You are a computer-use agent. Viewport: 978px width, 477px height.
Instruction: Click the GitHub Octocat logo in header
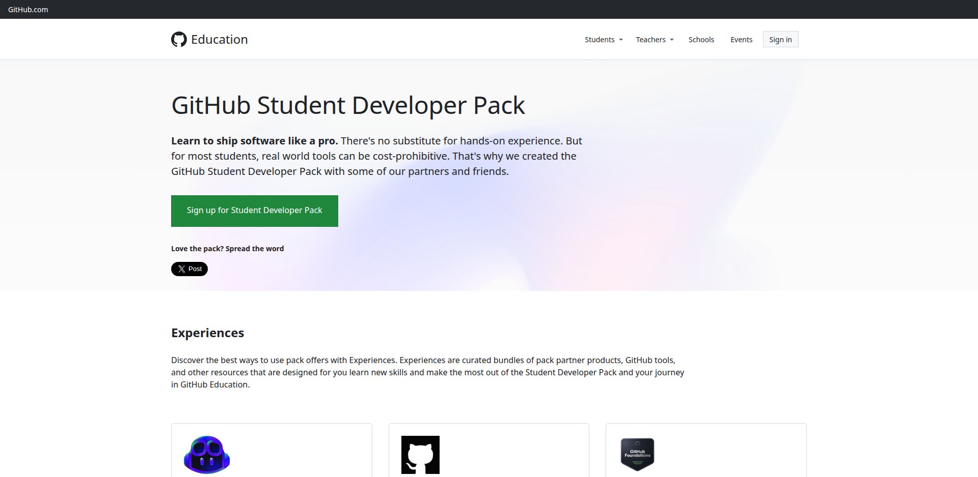pyautogui.click(x=179, y=39)
